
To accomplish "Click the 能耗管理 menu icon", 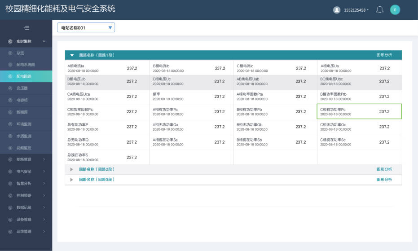I will point(10,159).
